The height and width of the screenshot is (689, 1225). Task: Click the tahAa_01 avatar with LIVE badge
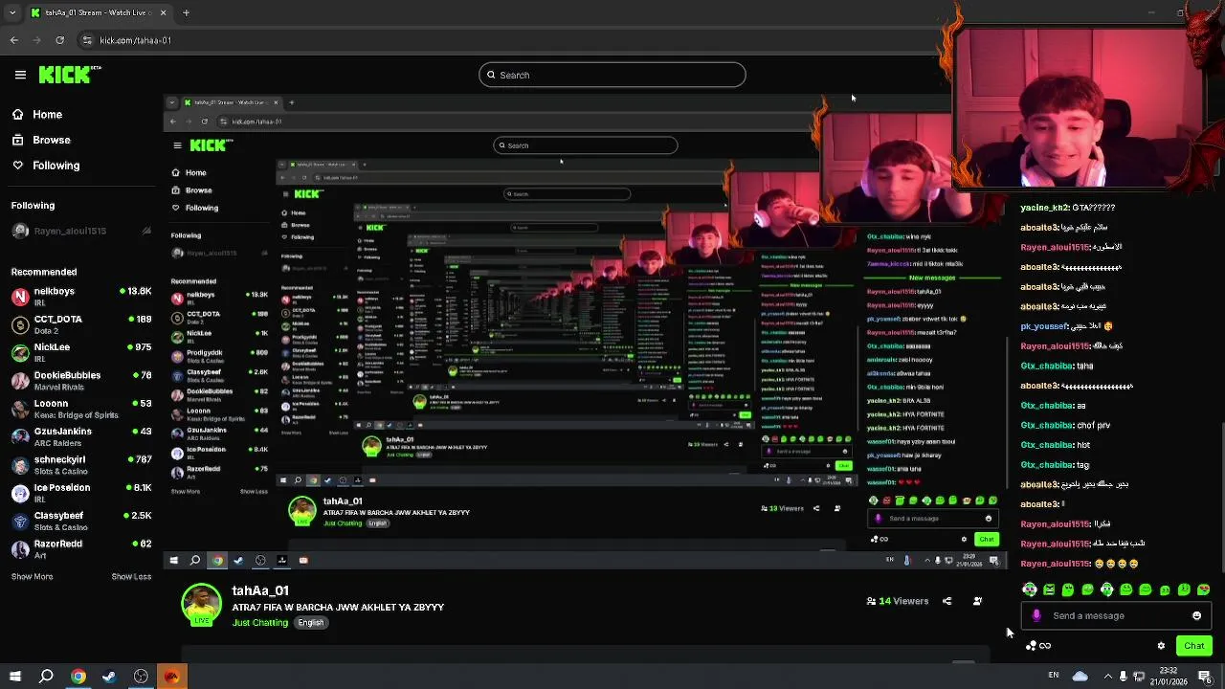point(201,605)
